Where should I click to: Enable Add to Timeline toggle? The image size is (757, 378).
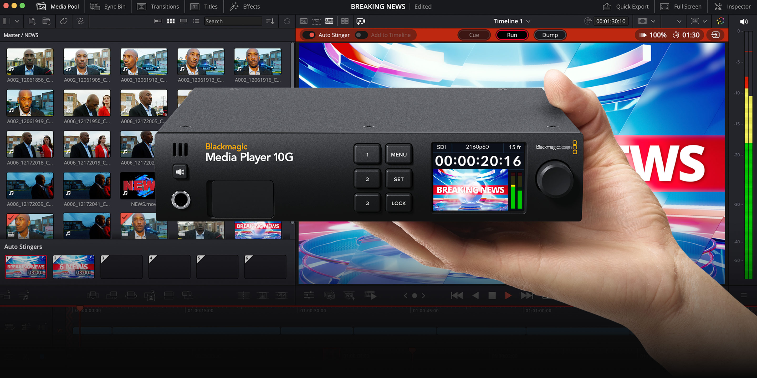click(361, 35)
